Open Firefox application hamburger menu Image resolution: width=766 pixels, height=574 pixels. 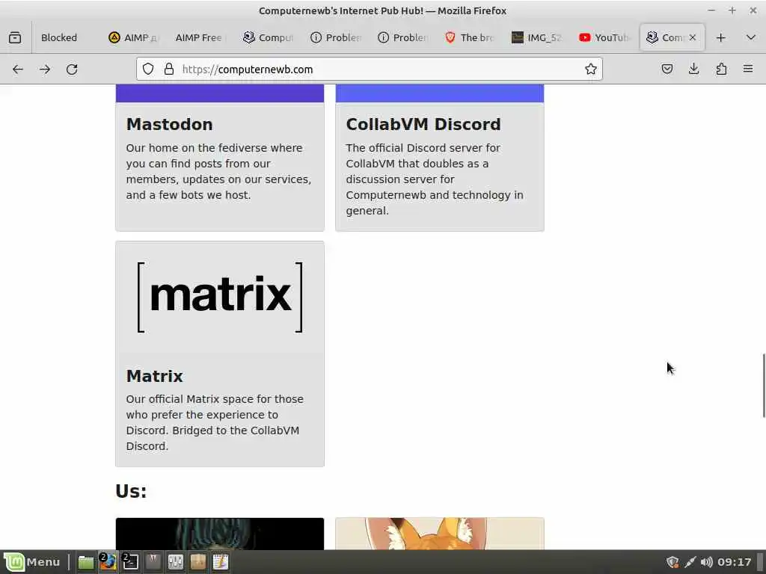pos(748,69)
